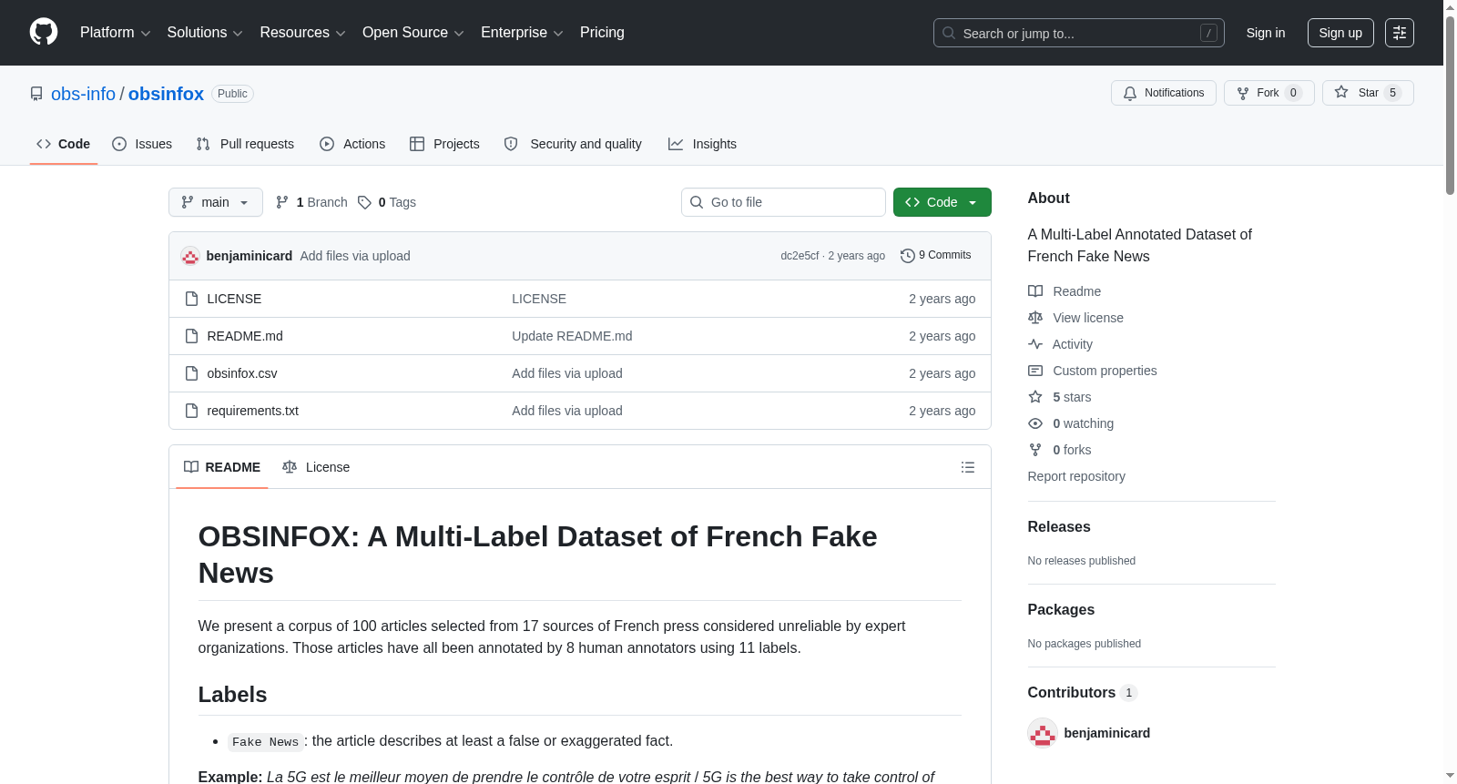The height and width of the screenshot is (784, 1457).
Task: Open the green Code dropdown button
Action: pos(942,202)
